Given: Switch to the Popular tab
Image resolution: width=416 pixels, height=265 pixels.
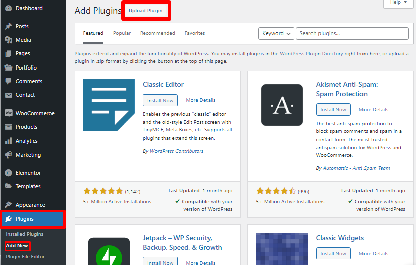Looking at the screenshot, I should click(122, 33).
